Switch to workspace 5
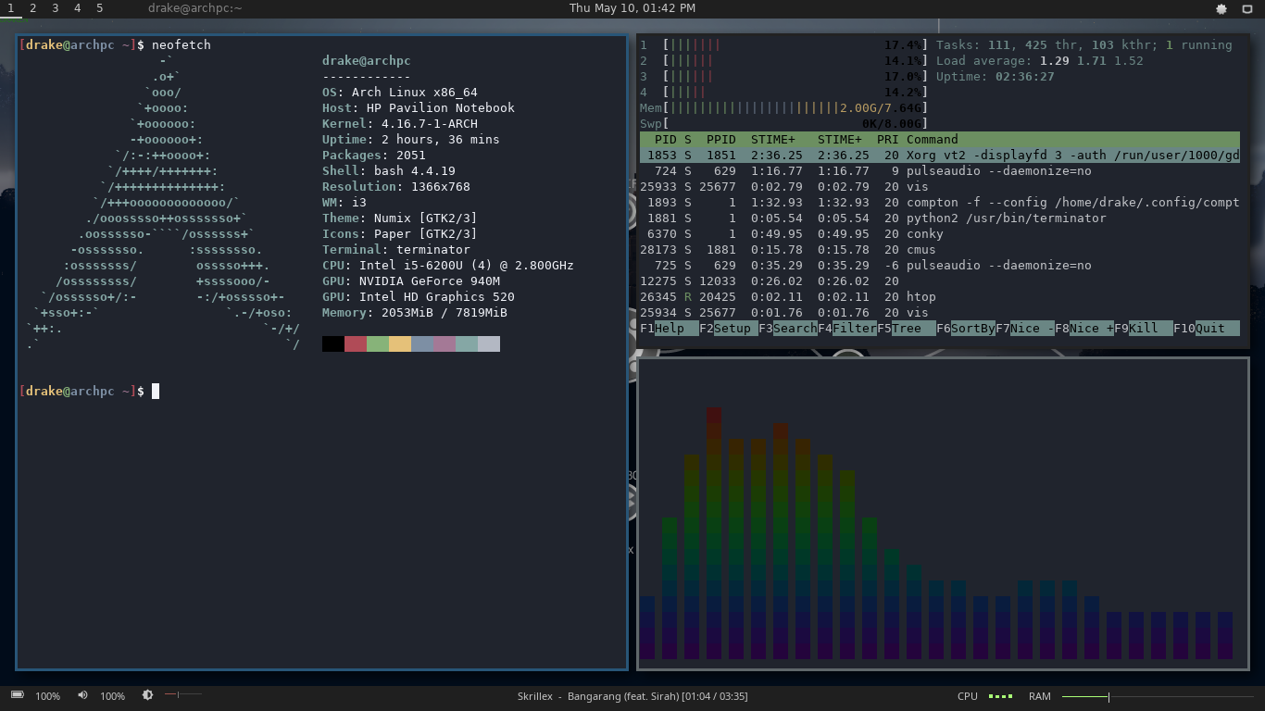 pos(99,8)
